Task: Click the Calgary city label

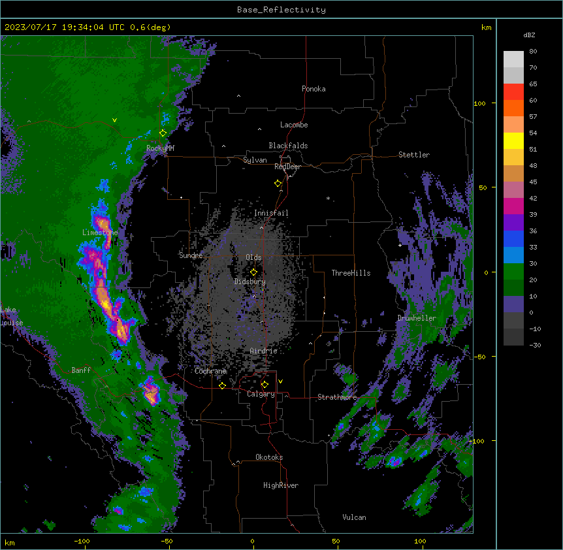Action: 261,394
